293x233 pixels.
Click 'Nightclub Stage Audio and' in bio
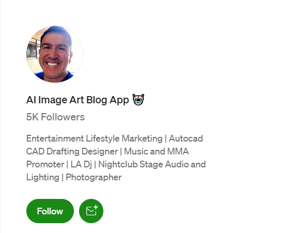pos(152,164)
